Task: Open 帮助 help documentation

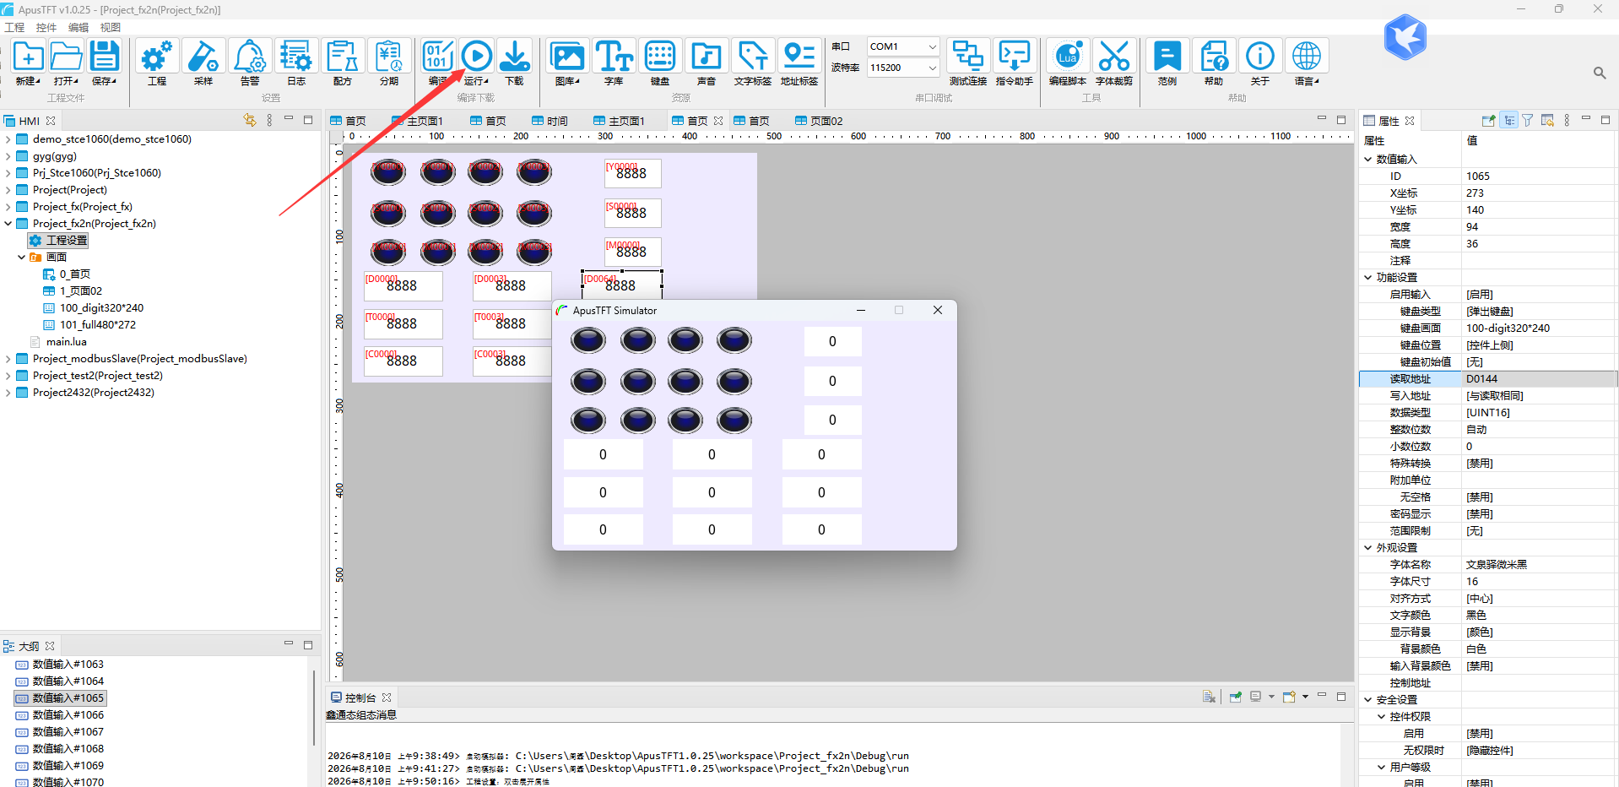Action: tap(1214, 63)
